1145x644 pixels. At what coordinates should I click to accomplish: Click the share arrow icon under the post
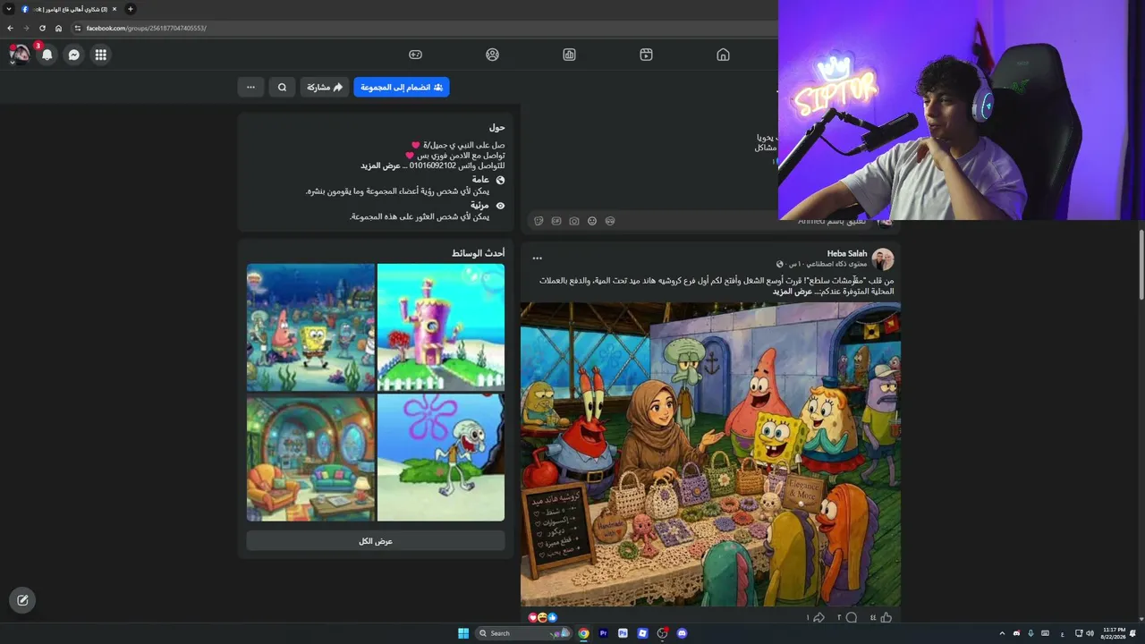point(818,617)
